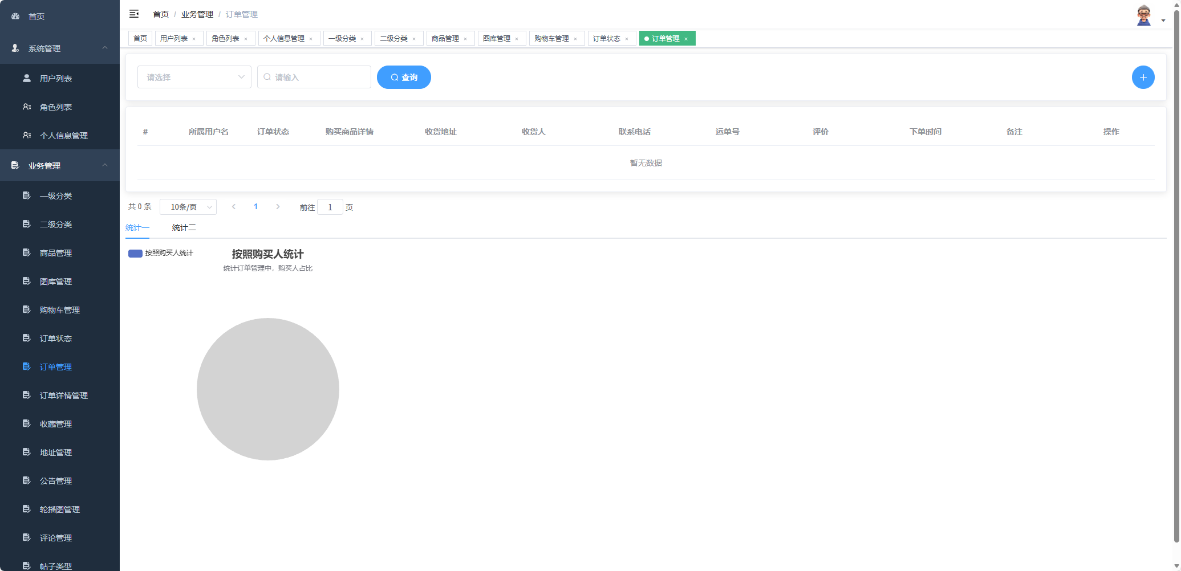Viewport: 1181px width, 571px height.
Task: Close the 订单状态 tab
Action: point(627,39)
